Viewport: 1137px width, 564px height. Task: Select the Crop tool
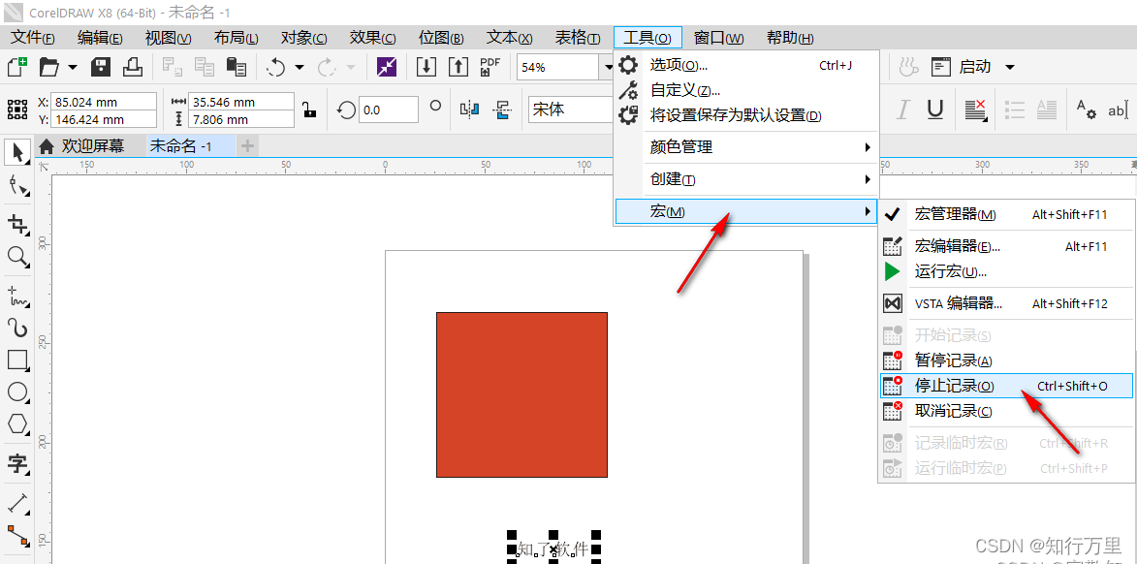17,224
